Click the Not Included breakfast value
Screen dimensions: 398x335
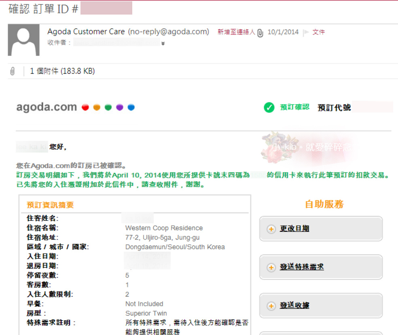click(144, 304)
